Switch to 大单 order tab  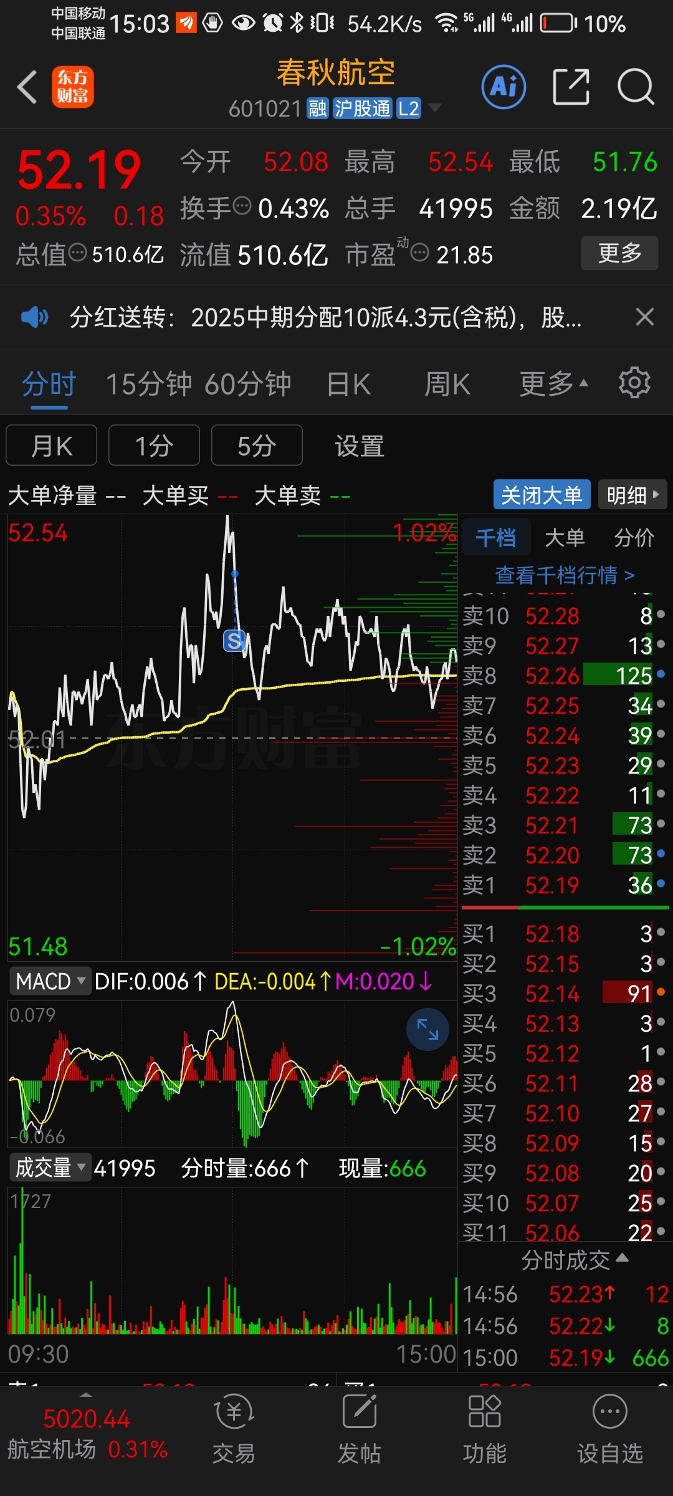click(565, 537)
